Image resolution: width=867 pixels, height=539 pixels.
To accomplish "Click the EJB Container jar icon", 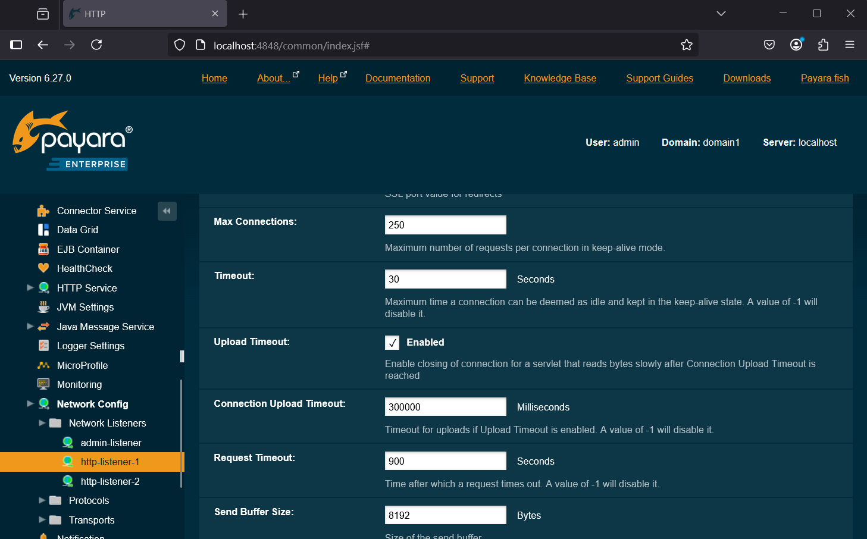I will pos(43,249).
